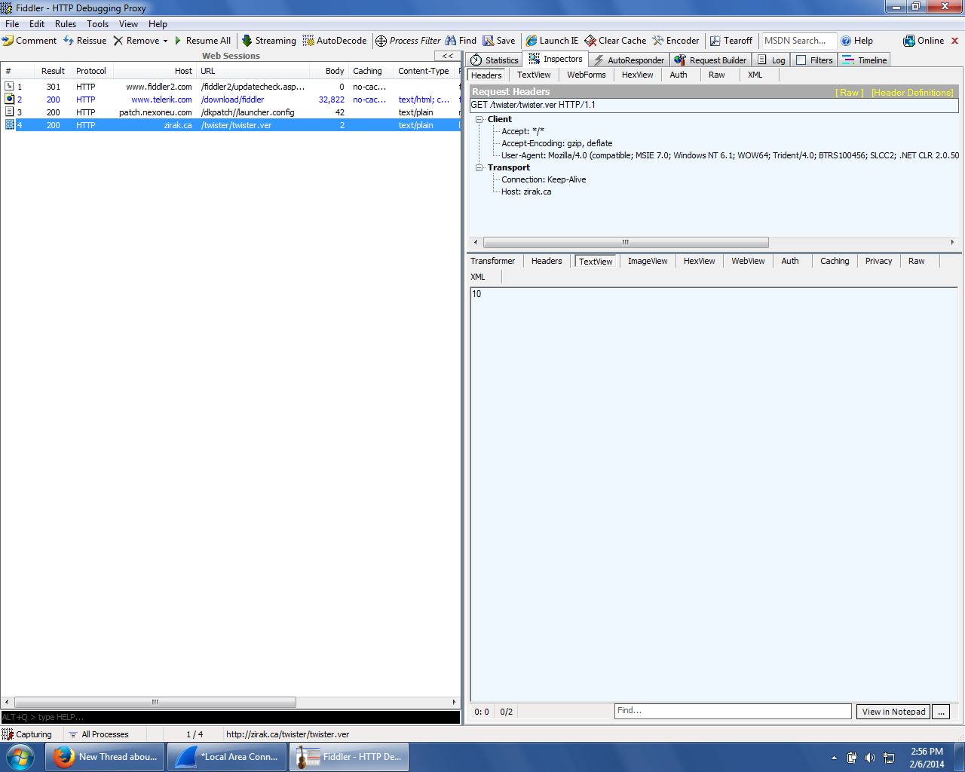
Task: Toggle Streaming mode
Action: [x=269, y=41]
